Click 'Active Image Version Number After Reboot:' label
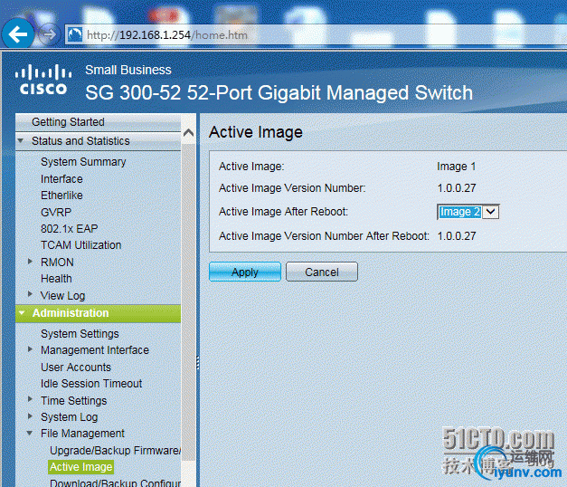The height and width of the screenshot is (487, 567). 324,236
